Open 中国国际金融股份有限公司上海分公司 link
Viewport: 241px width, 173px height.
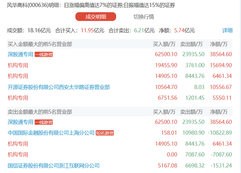pos(51,133)
